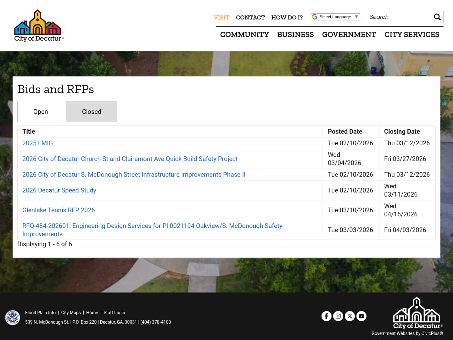Open the City of Decatur Facebook page
This screenshot has width=453, height=340.
(327, 316)
